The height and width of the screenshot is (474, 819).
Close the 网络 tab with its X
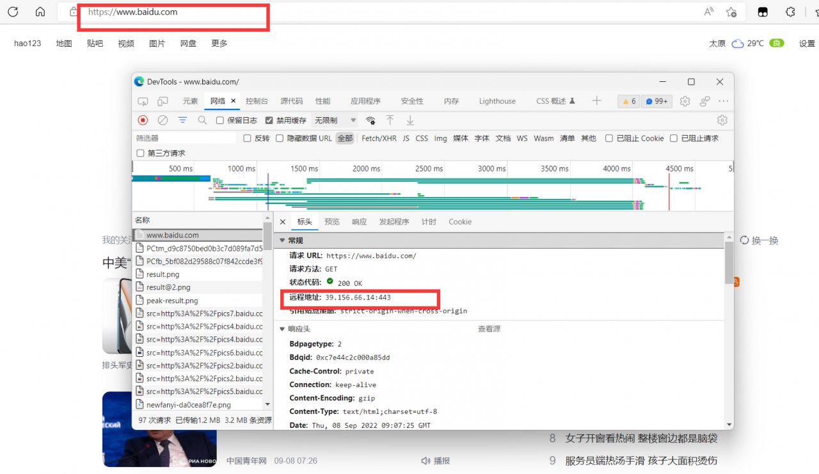point(234,101)
